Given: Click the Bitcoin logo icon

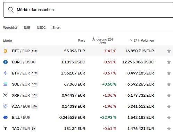Looking at the screenshot, I should 5,51.
